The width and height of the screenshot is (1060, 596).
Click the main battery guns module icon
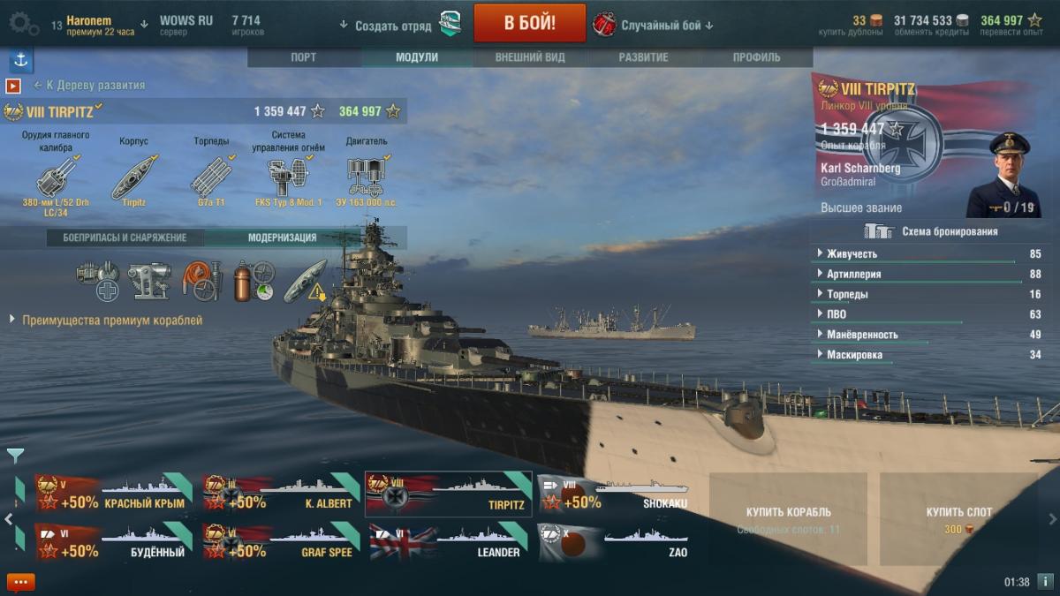(56, 176)
